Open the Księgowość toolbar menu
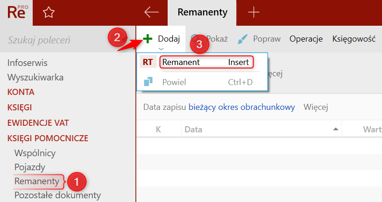This screenshot has width=382, height=202. pyautogui.click(x=354, y=39)
